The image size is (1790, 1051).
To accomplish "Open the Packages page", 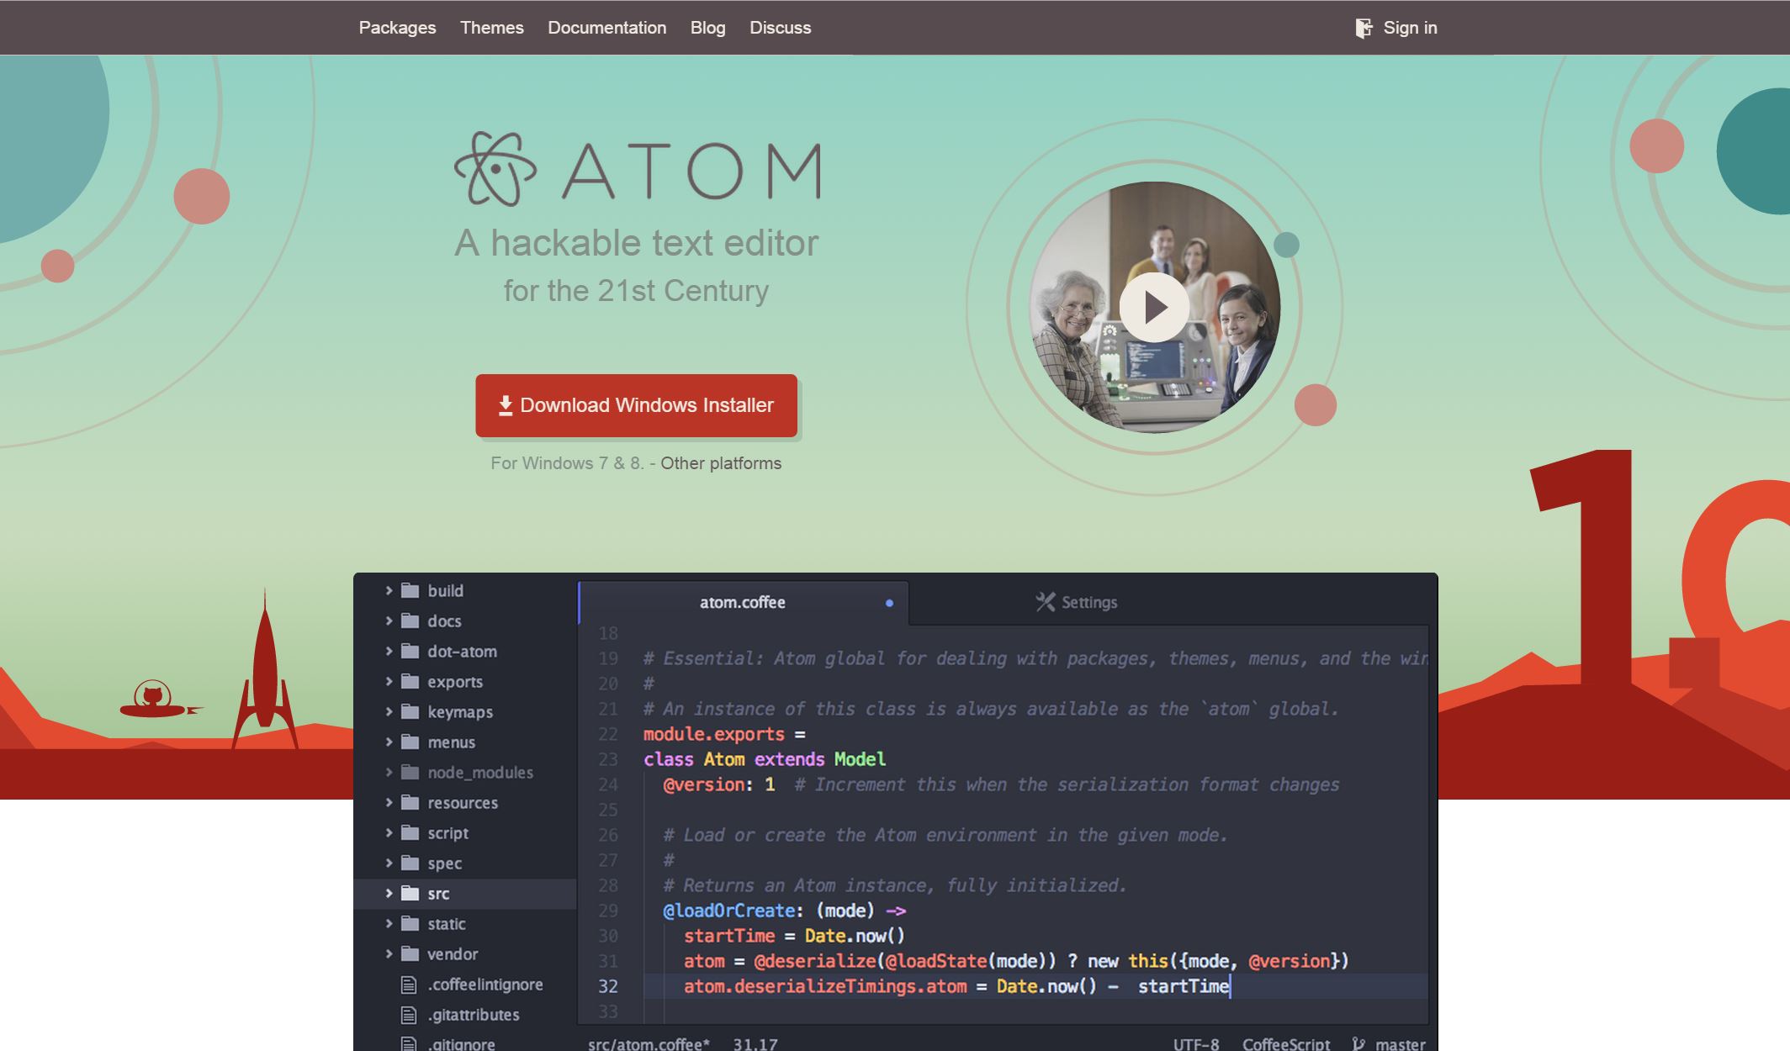I will (x=397, y=28).
